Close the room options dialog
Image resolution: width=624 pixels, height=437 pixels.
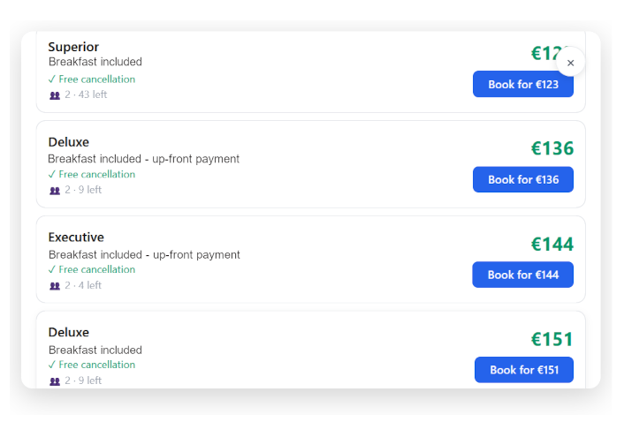tap(570, 63)
